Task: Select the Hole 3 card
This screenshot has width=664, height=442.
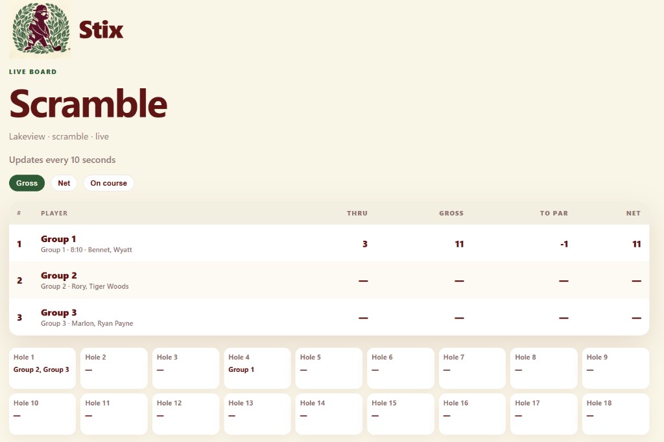Action: pos(185,368)
